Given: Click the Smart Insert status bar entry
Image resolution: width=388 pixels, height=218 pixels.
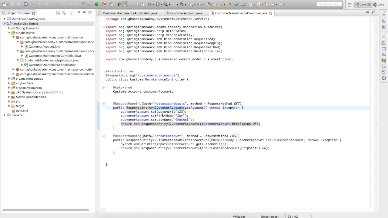Looking at the screenshot, I should pos(270,216).
